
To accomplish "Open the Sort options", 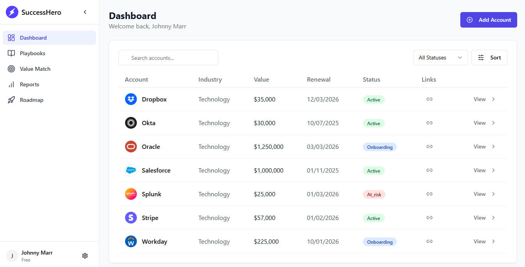I will pyautogui.click(x=489, y=58).
